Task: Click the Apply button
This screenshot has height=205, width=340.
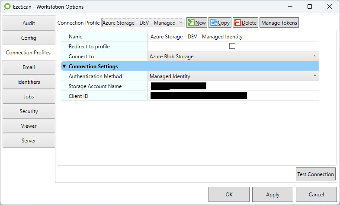Action: [273, 195]
